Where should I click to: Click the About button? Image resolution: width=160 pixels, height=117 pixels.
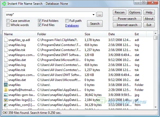[149, 19]
